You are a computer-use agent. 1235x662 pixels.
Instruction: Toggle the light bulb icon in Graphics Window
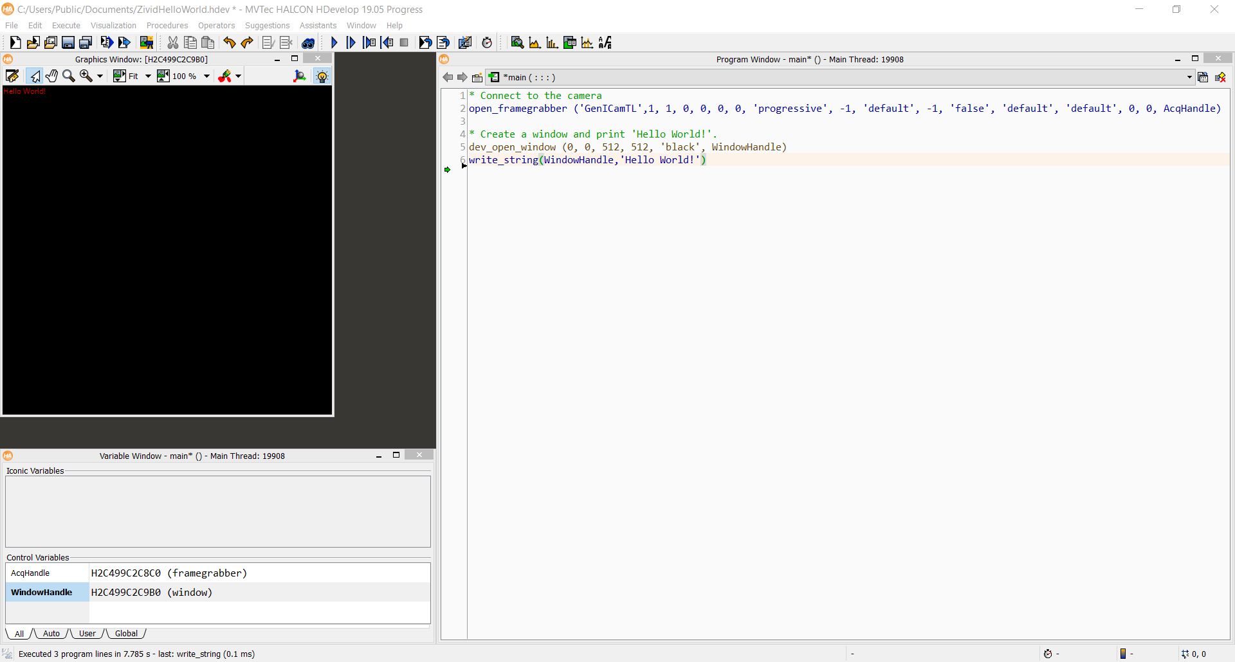point(322,76)
